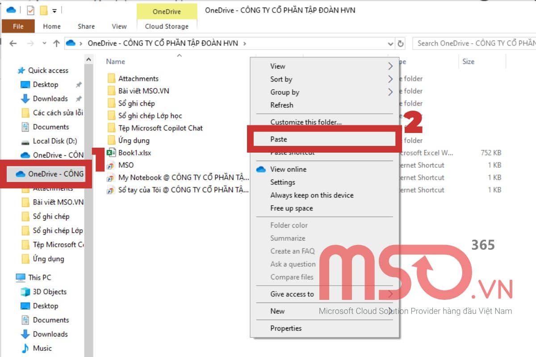Open Documents under Quick access

(x=51, y=127)
